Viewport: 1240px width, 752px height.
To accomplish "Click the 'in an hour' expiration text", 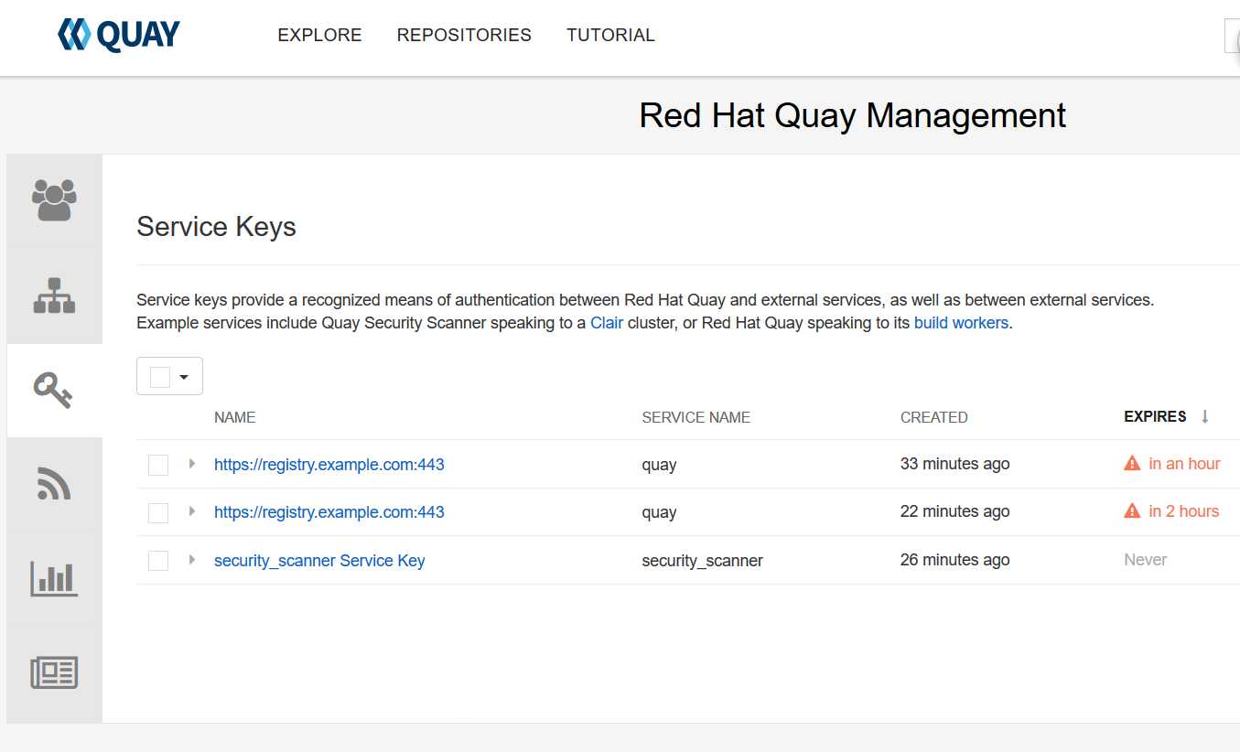I will click(x=1184, y=464).
